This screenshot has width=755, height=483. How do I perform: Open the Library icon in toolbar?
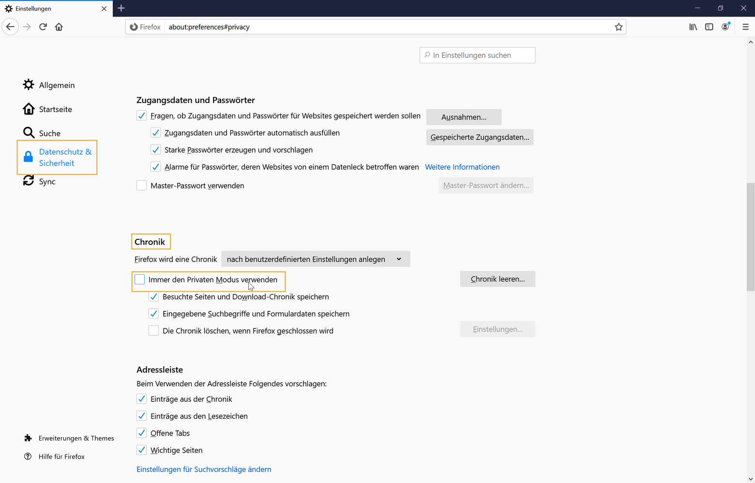coord(693,27)
